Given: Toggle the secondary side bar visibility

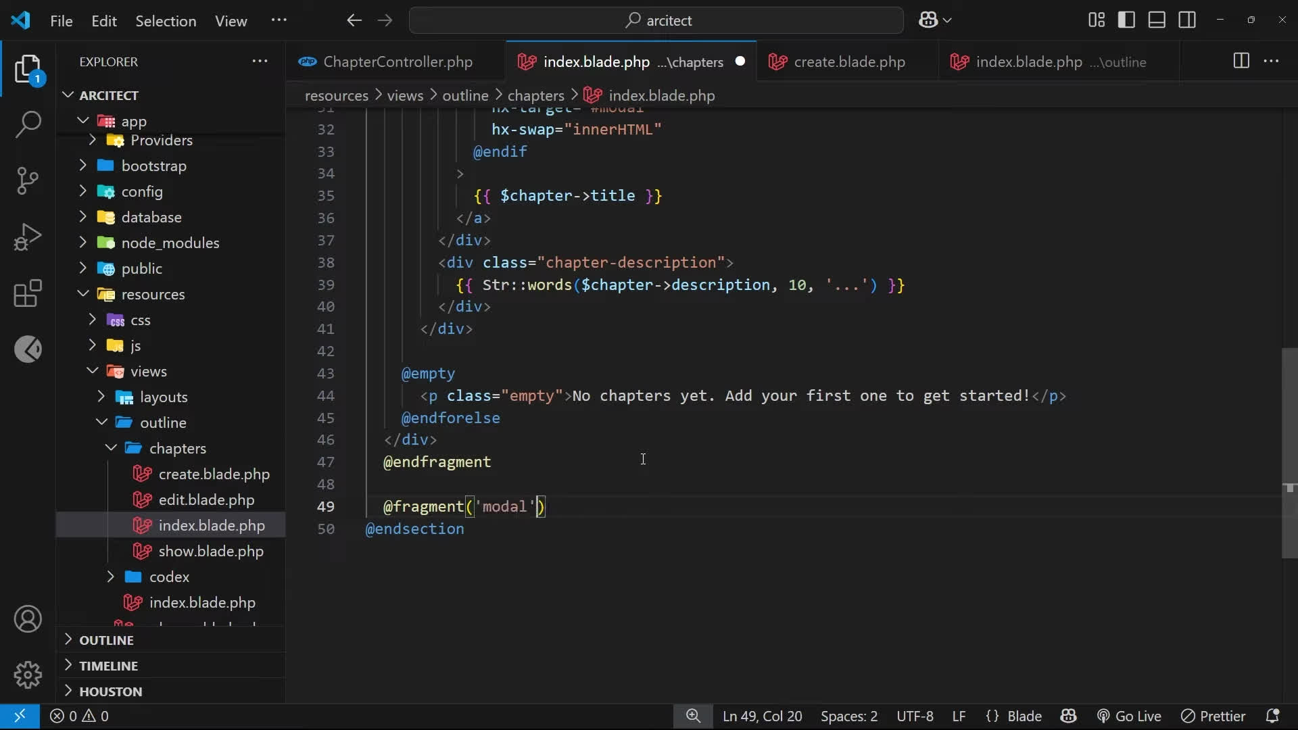Looking at the screenshot, I should [1187, 20].
